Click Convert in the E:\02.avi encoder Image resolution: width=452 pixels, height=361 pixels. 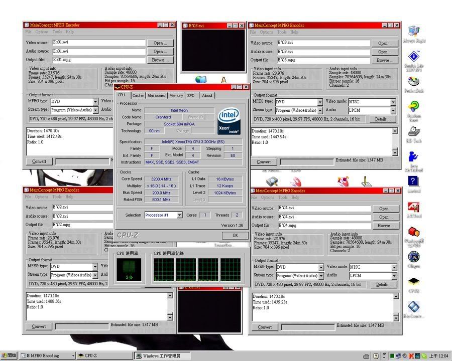(x=39, y=326)
